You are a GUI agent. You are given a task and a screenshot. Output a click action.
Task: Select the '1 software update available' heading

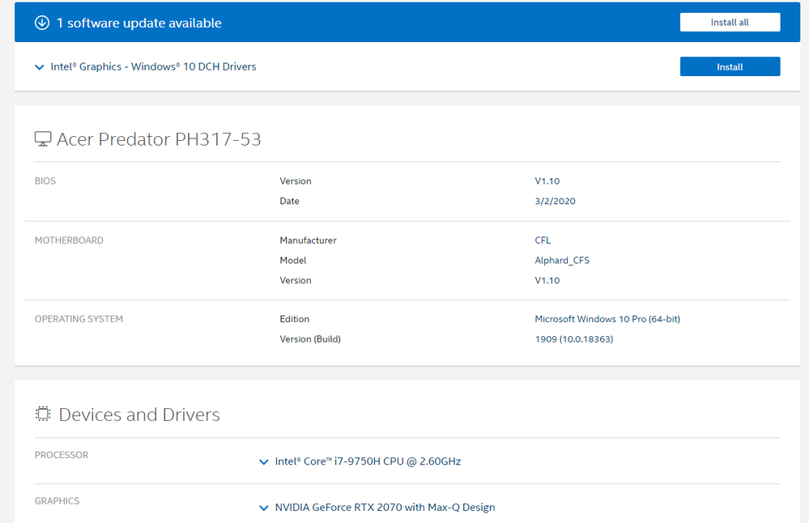tap(138, 23)
